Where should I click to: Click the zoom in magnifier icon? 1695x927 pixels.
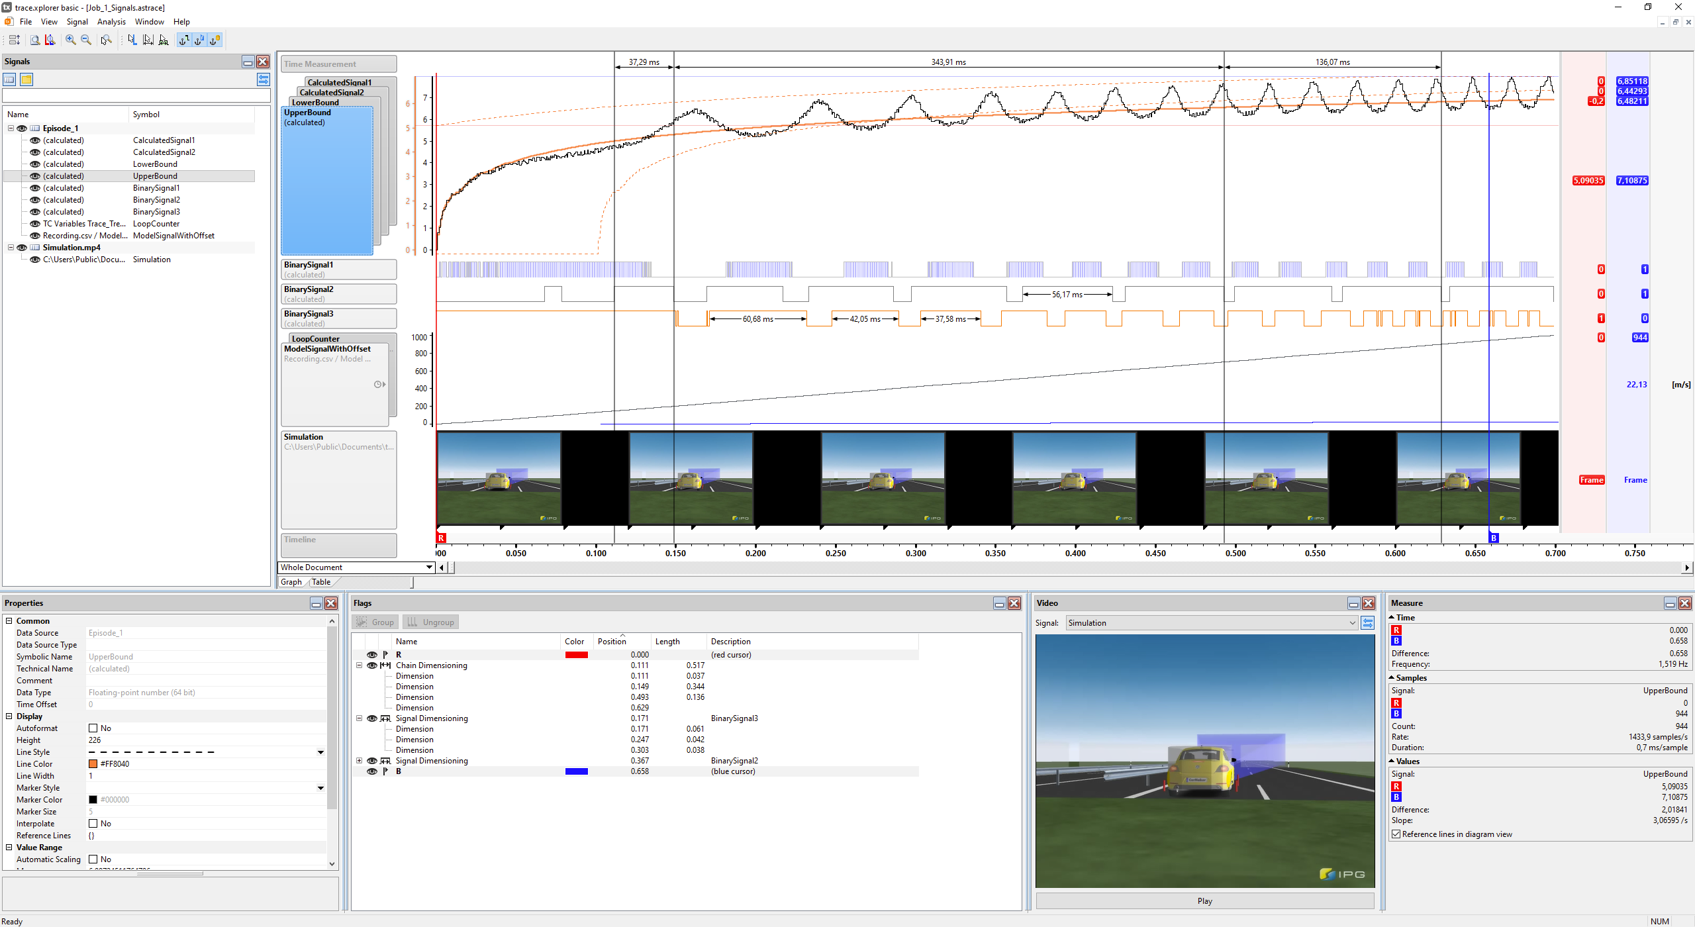coord(70,40)
